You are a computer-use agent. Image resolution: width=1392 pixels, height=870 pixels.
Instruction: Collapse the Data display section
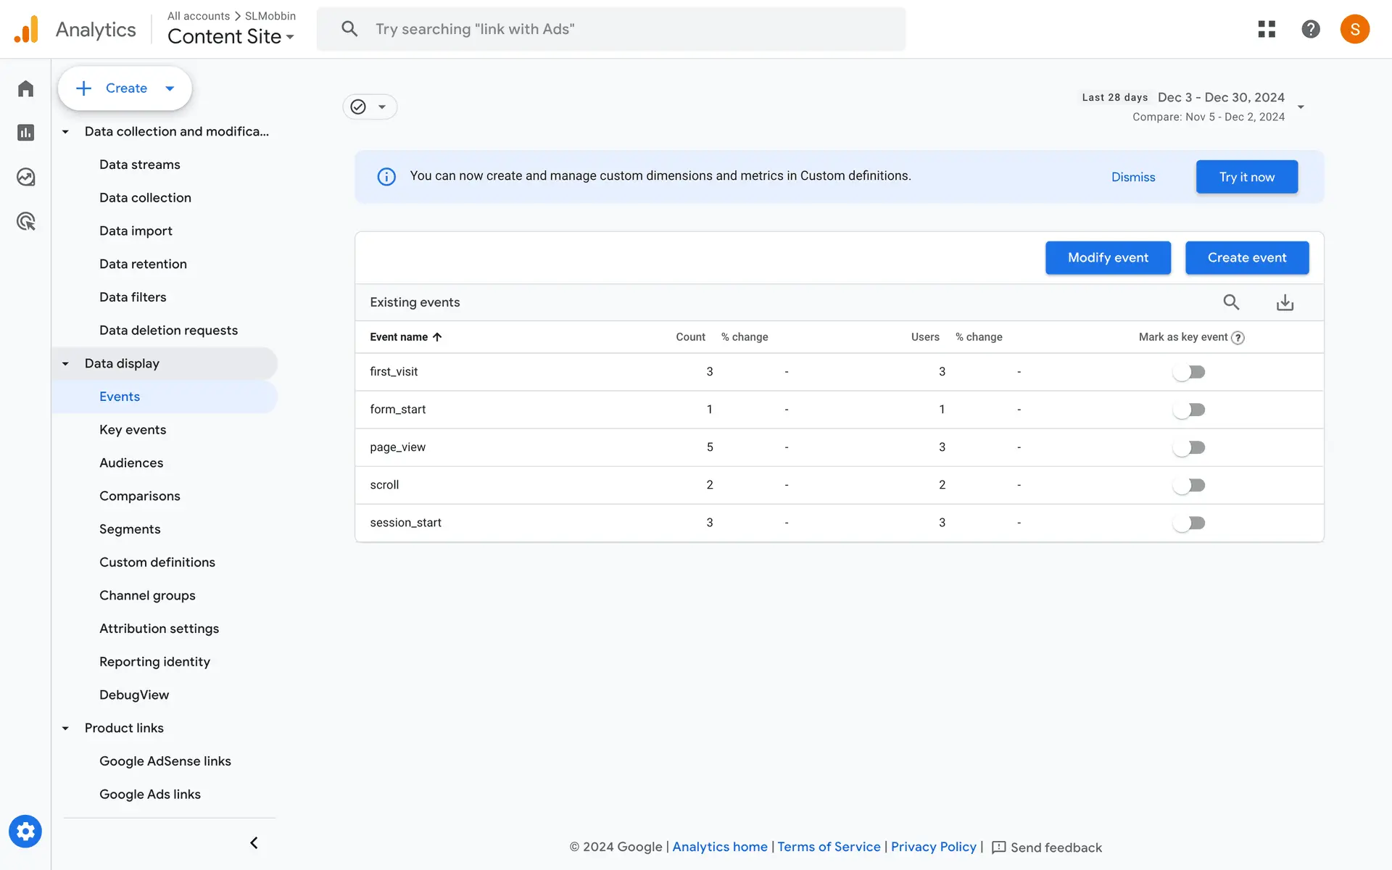(65, 364)
